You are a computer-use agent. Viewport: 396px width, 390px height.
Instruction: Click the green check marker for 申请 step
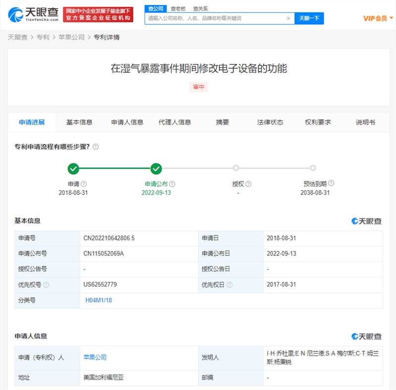(73, 168)
